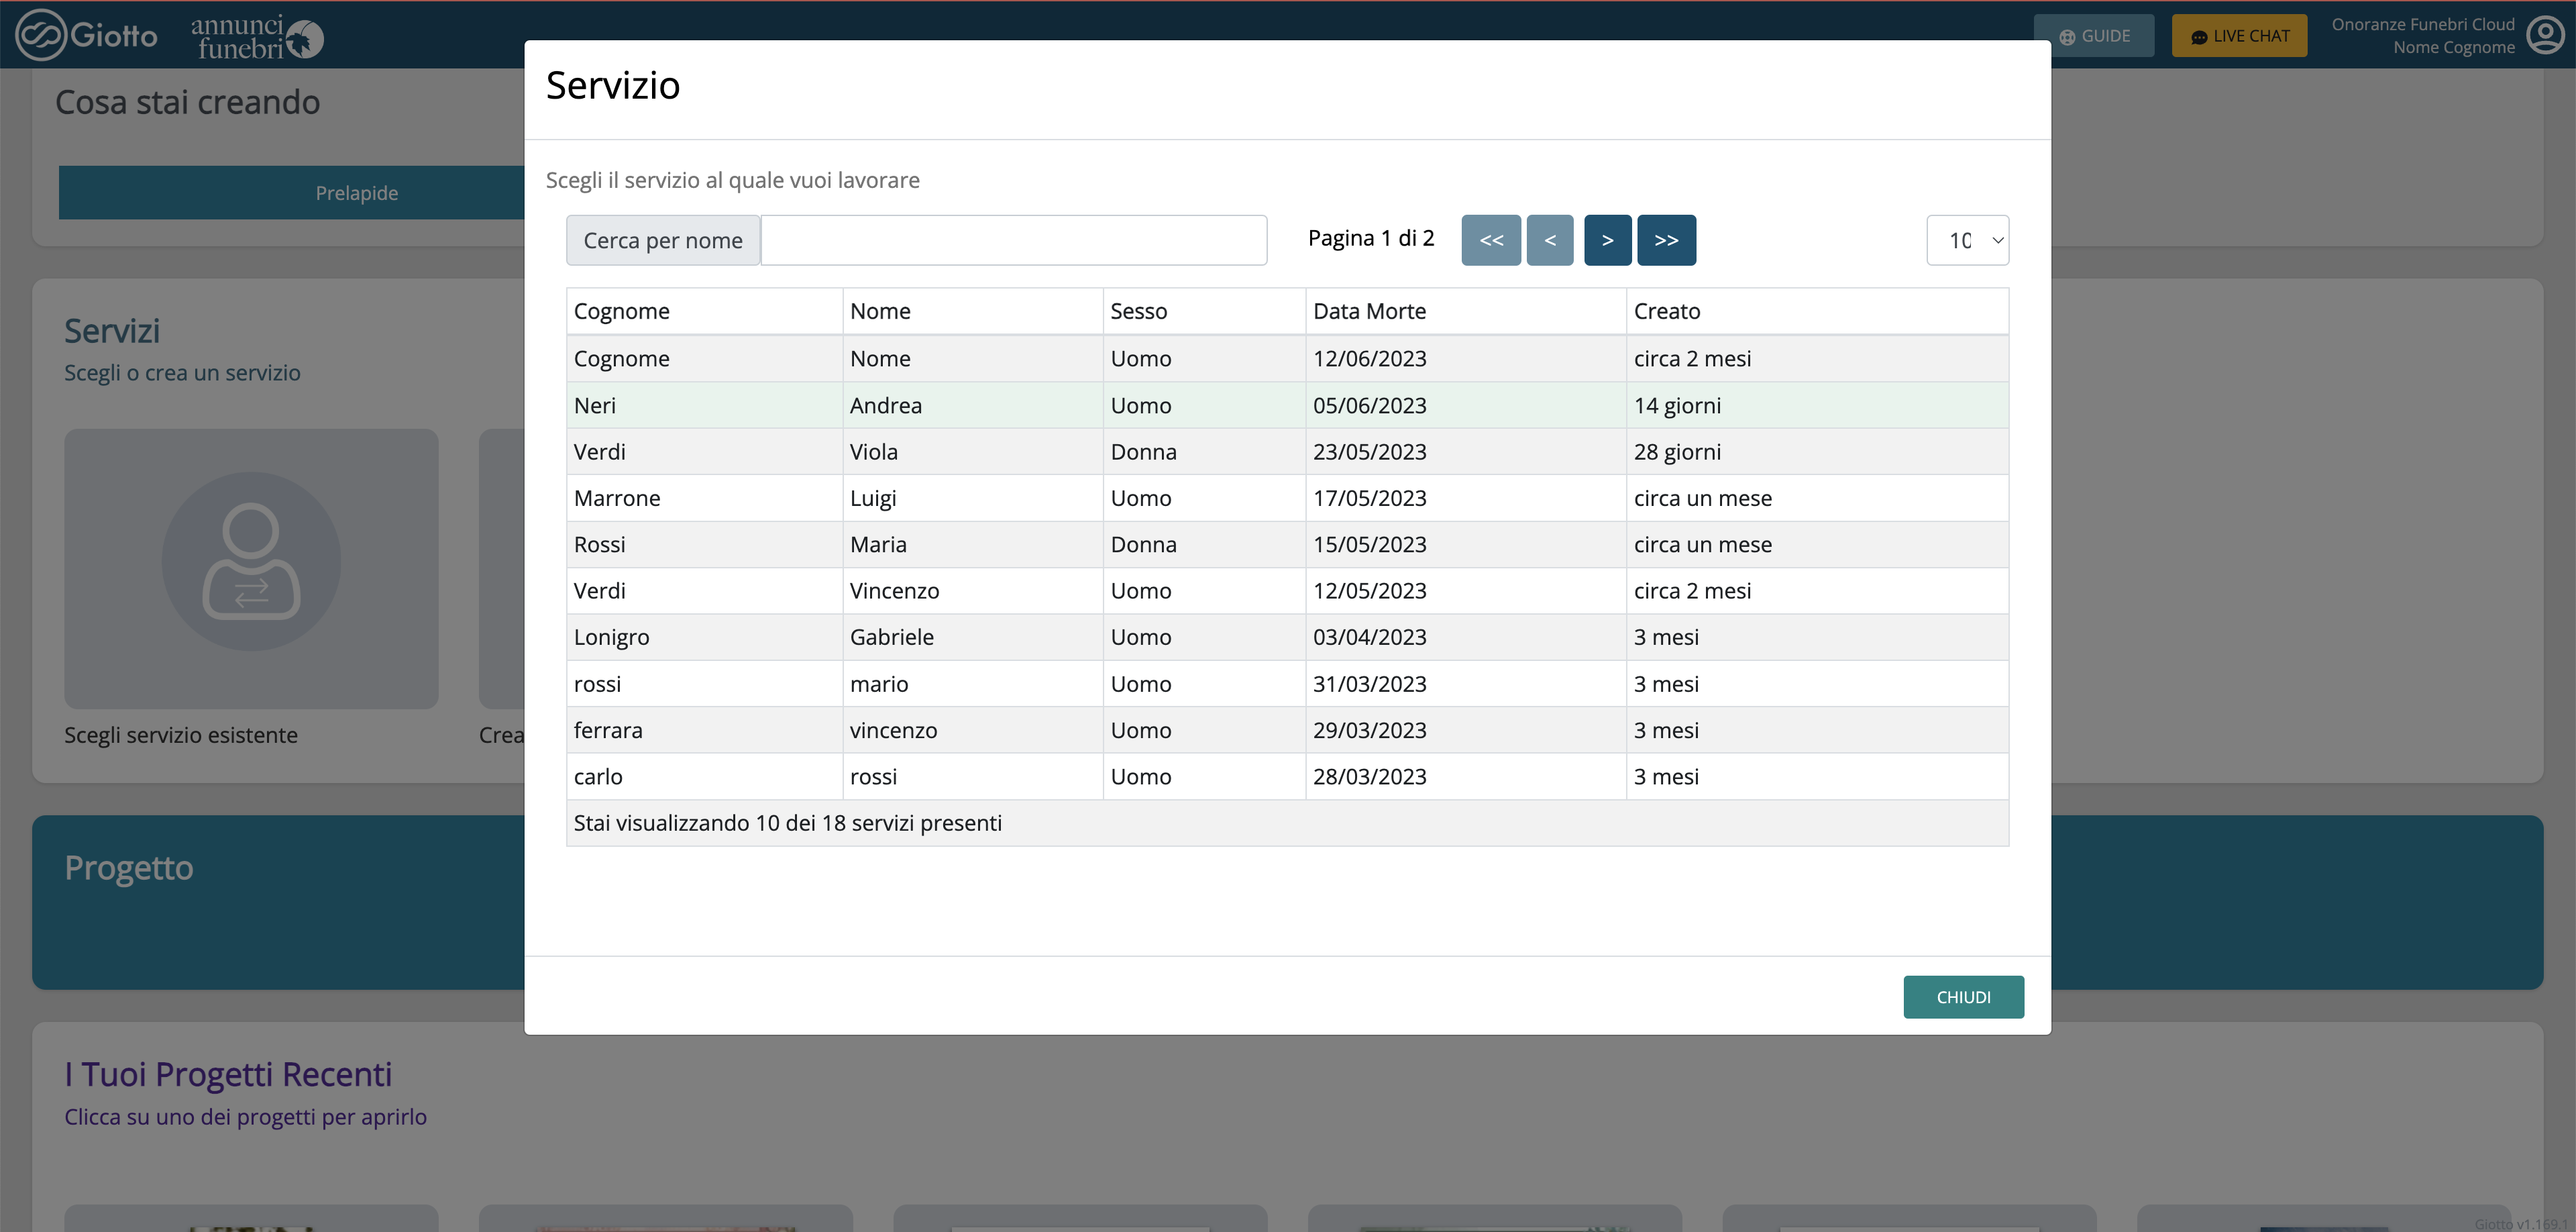Viewport: 2576px width, 1232px height.
Task: Go to previous page with < arrow
Action: point(1549,240)
